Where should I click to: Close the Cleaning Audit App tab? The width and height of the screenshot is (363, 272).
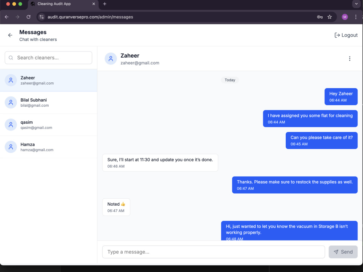click(x=94, y=4)
